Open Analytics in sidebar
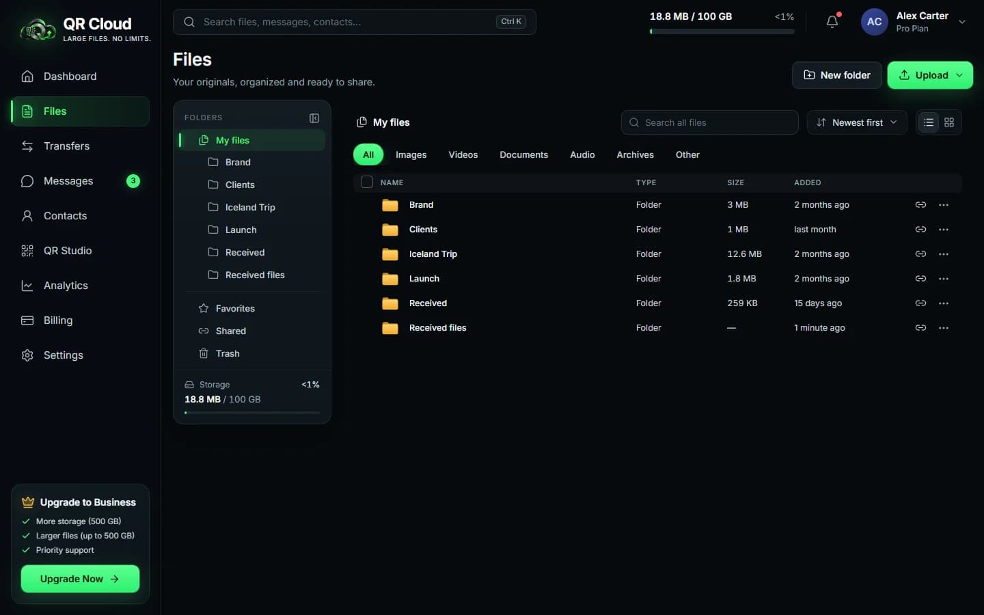The width and height of the screenshot is (984, 615). click(81, 286)
